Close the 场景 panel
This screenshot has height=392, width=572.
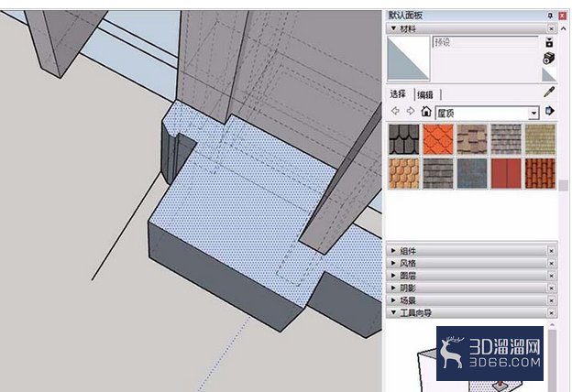pyautogui.click(x=551, y=300)
